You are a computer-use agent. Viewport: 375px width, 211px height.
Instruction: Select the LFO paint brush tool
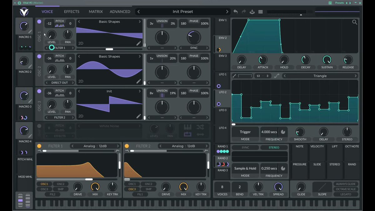click(x=235, y=76)
